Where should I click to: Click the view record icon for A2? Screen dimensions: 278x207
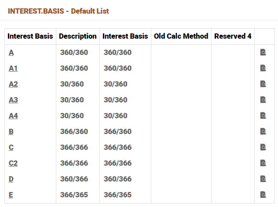(x=263, y=84)
